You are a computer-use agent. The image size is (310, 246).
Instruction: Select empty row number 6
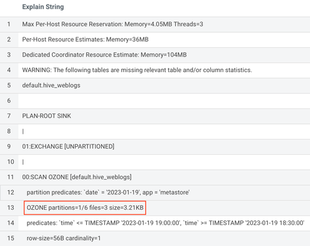pyautogui.click(x=155, y=100)
